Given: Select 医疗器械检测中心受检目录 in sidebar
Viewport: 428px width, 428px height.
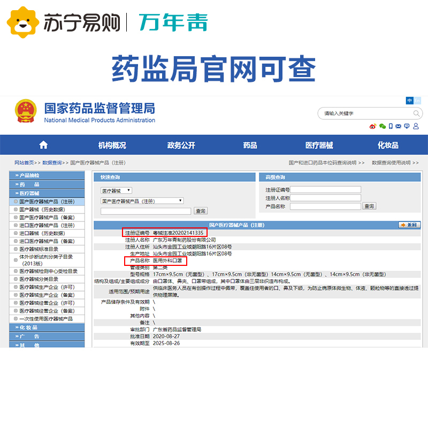Looking at the screenshot, I should [x=48, y=271].
